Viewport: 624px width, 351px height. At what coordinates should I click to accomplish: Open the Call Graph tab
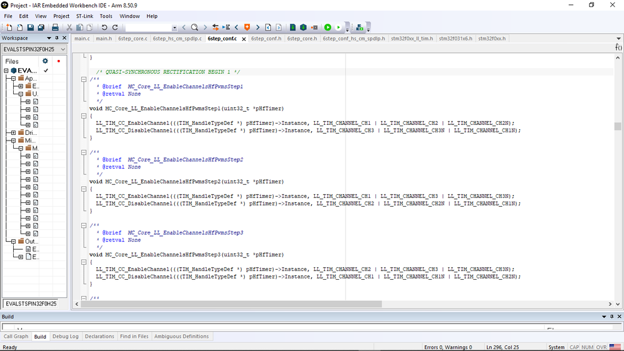(x=16, y=337)
